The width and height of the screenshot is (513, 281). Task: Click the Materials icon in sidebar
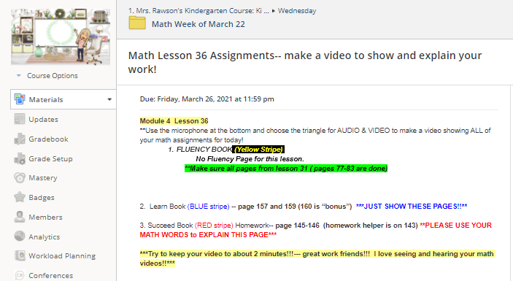point(20,99)
